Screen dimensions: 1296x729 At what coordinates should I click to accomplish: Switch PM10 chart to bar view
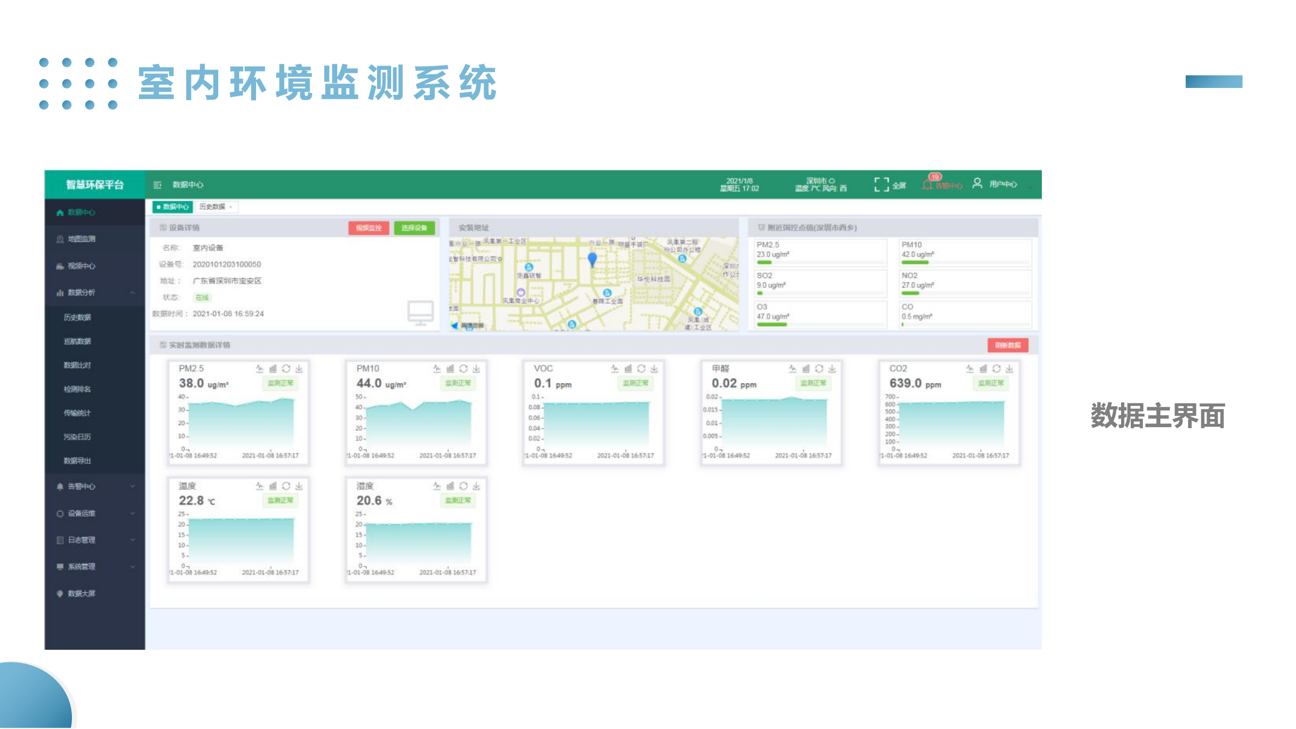pos(450,369)
